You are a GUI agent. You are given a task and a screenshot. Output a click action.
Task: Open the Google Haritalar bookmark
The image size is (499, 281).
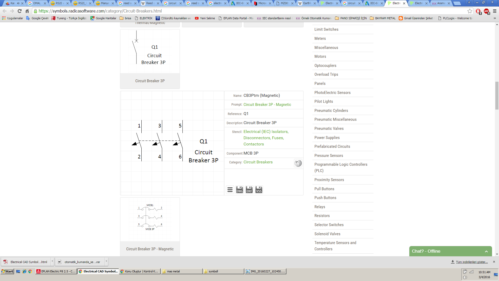pos(103,18)
